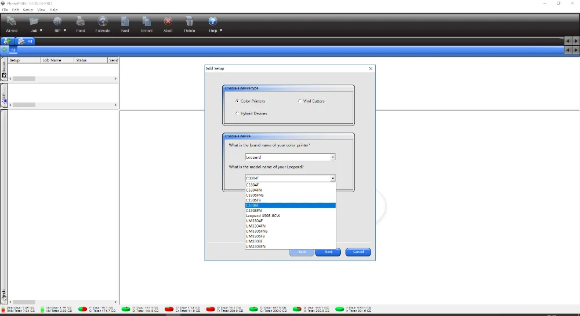Open the Edit menu
This screenshot has height=316, width=580.
coord(15,10)
